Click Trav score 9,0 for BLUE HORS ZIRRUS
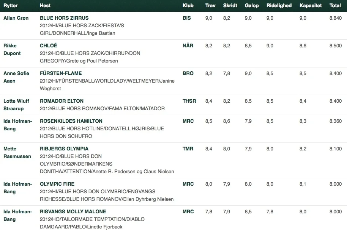This screenshot has width=347, height=230. [x=208, y=18]
